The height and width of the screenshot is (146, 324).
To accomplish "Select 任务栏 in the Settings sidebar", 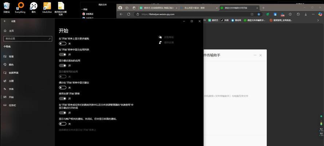I will tap(12, 105).
